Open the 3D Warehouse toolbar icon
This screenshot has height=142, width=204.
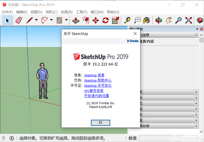(x=200, y=20)
